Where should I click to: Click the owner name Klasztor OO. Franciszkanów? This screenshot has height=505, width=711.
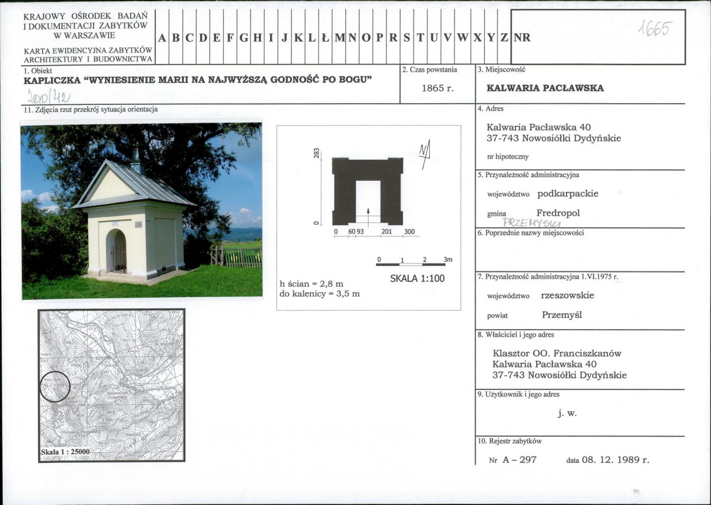[x=557, y=354]
